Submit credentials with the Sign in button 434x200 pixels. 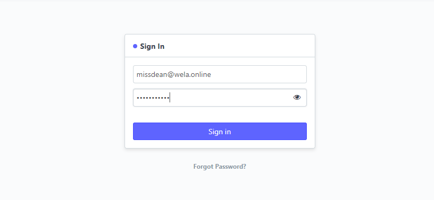coord(220,132)
